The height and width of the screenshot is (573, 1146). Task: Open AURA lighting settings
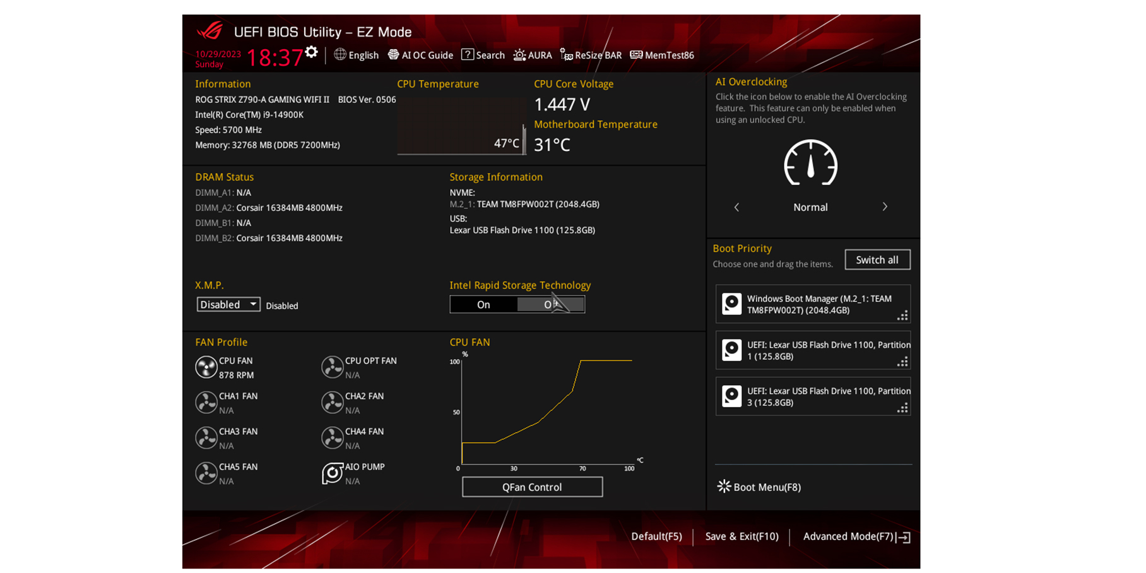533,55
